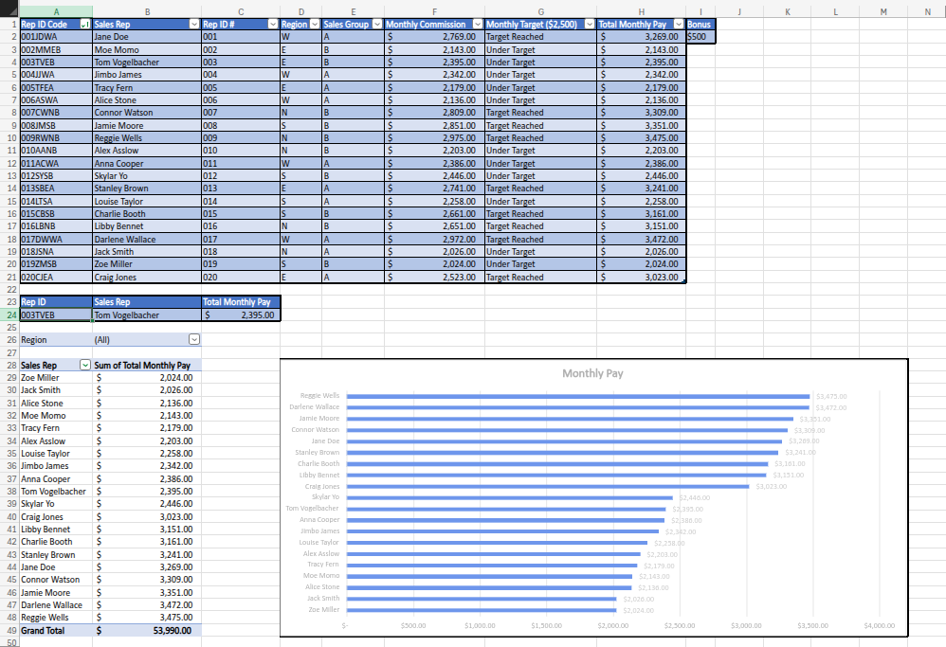Image resolution: width=946 pixels, height=647 pixels.
Task: Click Zoe Miller in the pivot table
Action: (x=56, y=377)
